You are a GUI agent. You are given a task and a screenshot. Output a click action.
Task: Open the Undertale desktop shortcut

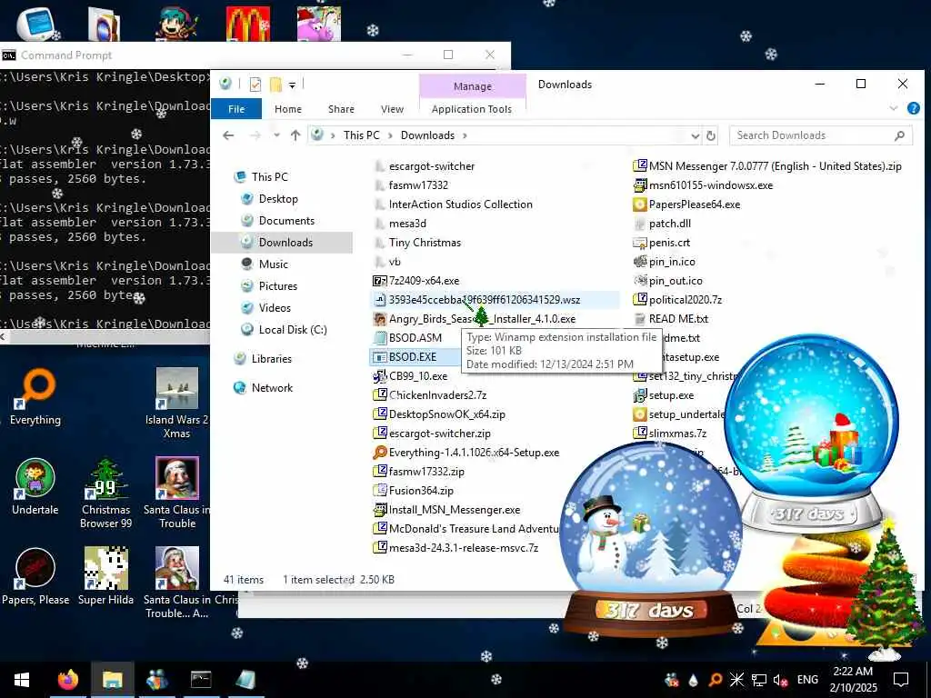pyautogui.click(x=35, y=487)
